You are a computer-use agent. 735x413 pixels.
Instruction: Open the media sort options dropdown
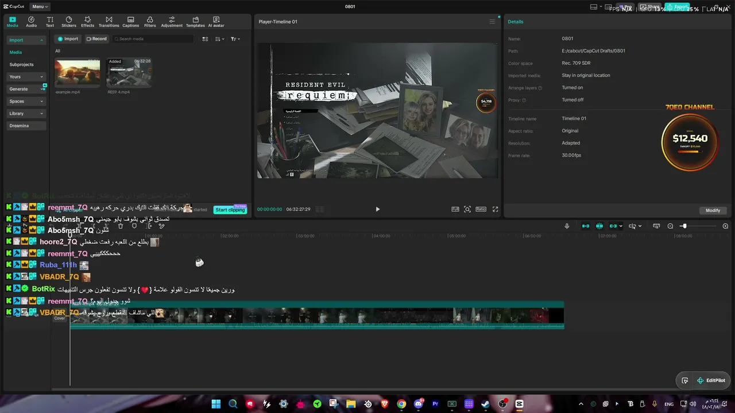click(219, 39)
